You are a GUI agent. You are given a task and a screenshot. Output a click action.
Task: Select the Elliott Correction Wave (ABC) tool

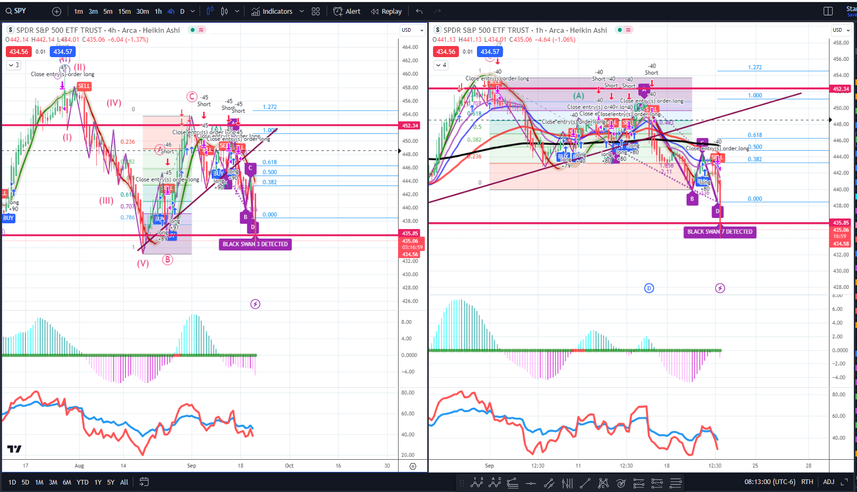pos(495,482)
